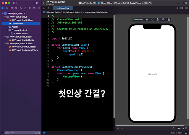This screenshot has height=135, width=189.
Task: Click the blue breakpoint indicator in the bottom bar
Action: click(44, 133)
